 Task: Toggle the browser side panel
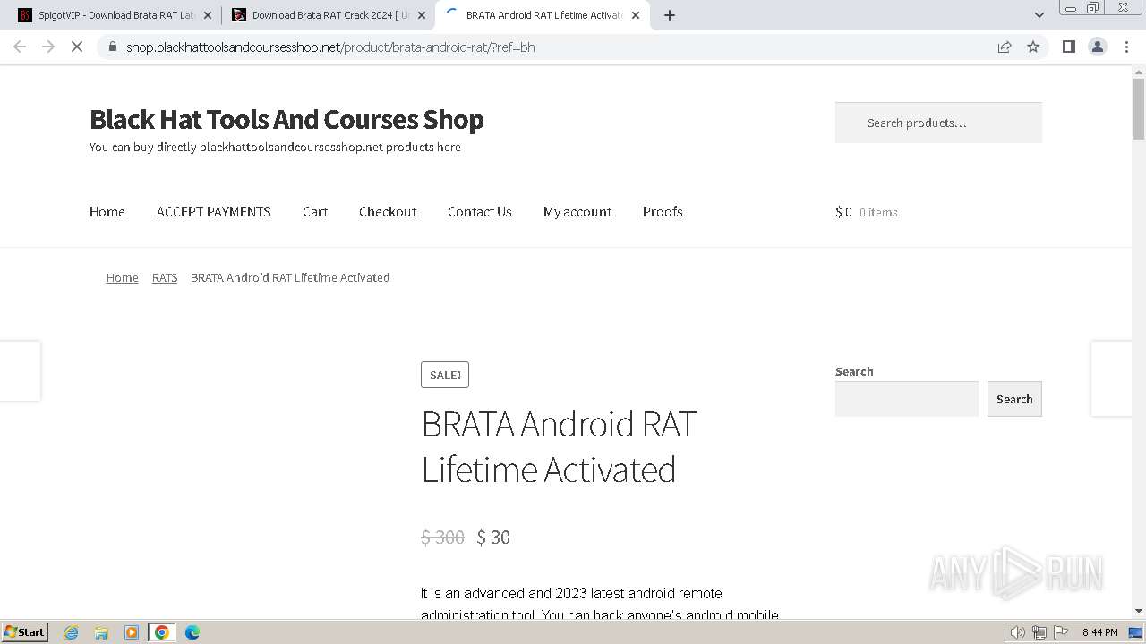pyautogui.click(x=1068, y=47)
